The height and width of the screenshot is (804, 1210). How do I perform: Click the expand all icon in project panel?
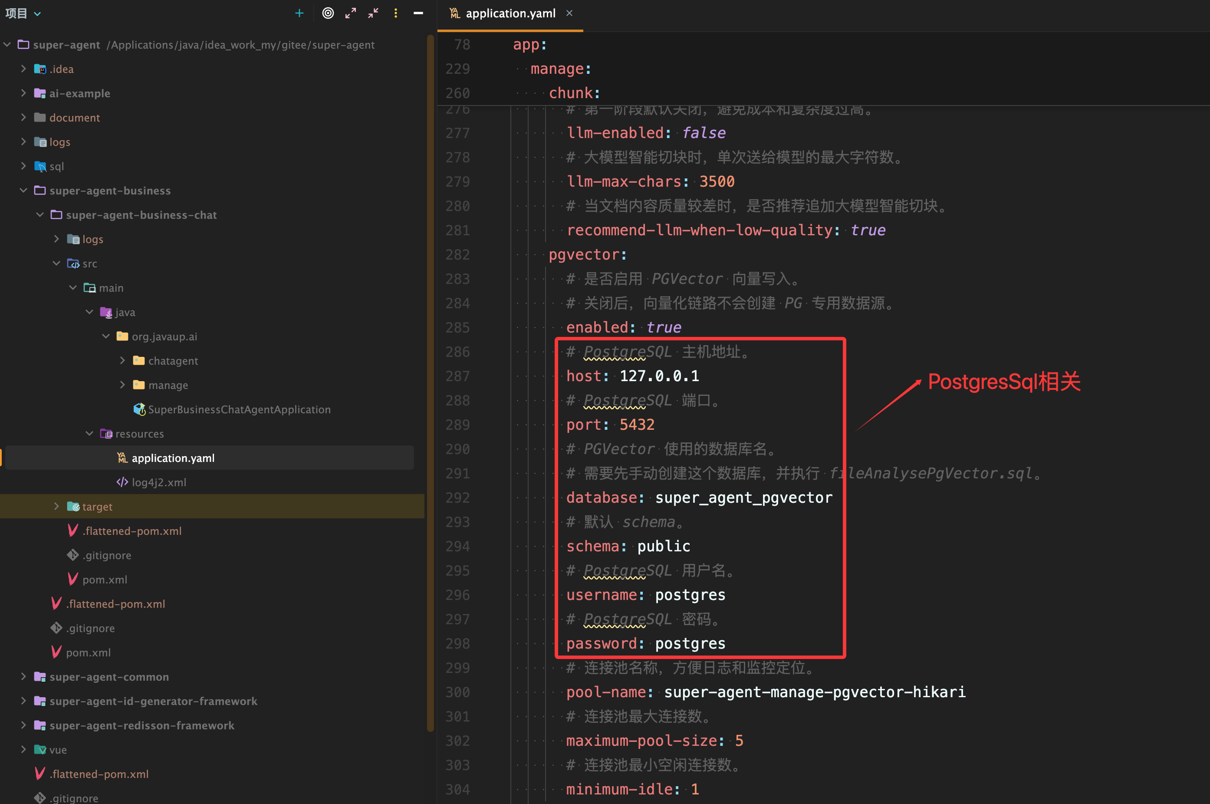(x=351, y=13)
